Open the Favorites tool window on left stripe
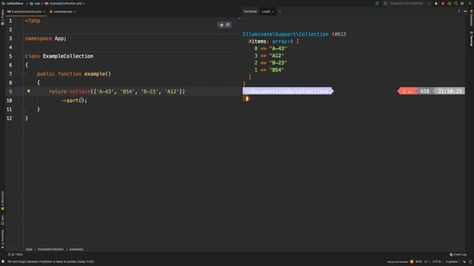 2,239
